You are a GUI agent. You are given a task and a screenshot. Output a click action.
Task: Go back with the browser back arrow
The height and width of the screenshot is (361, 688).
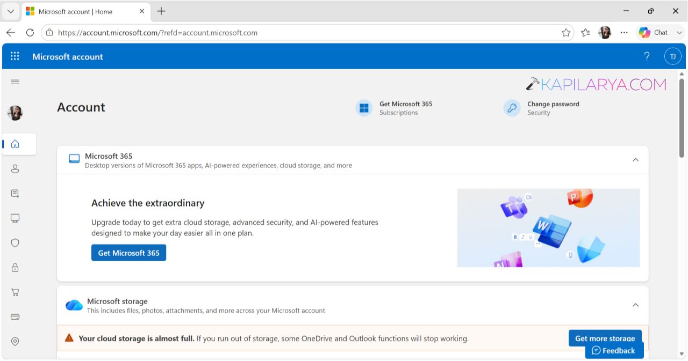[11, 33]
